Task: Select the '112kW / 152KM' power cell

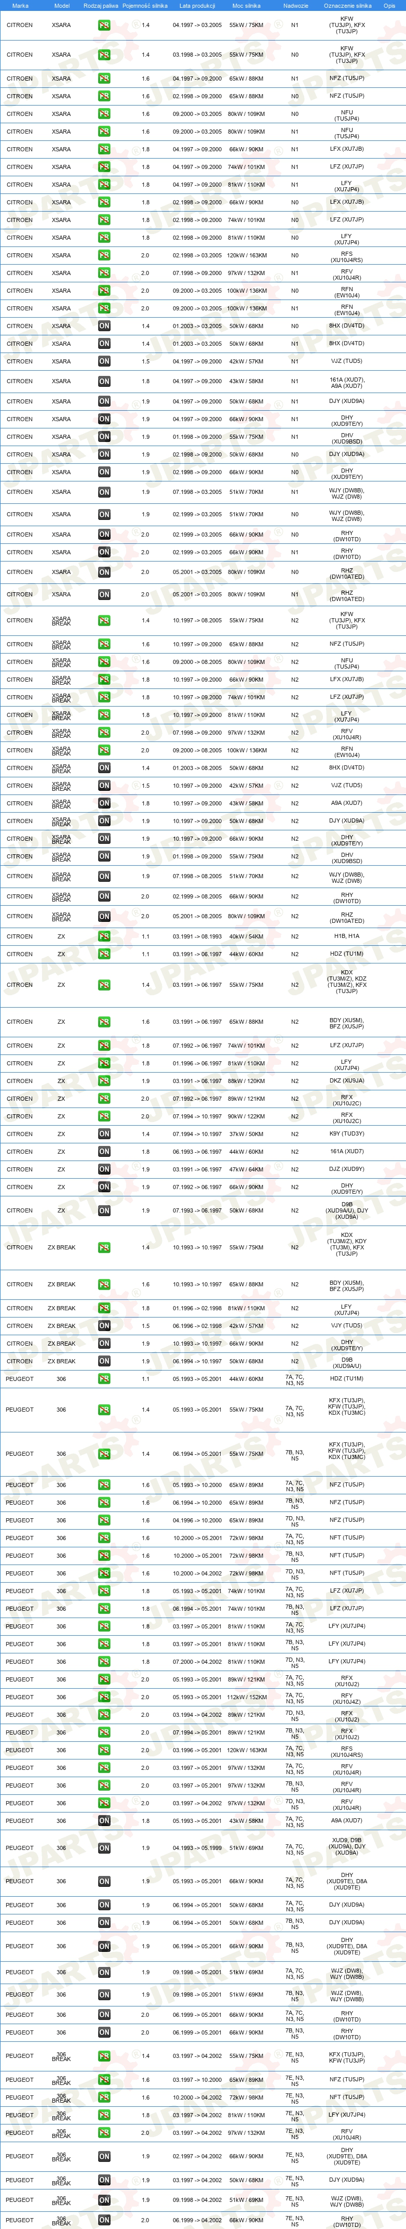Action: pyautogui.click(x=247, y=1697)
